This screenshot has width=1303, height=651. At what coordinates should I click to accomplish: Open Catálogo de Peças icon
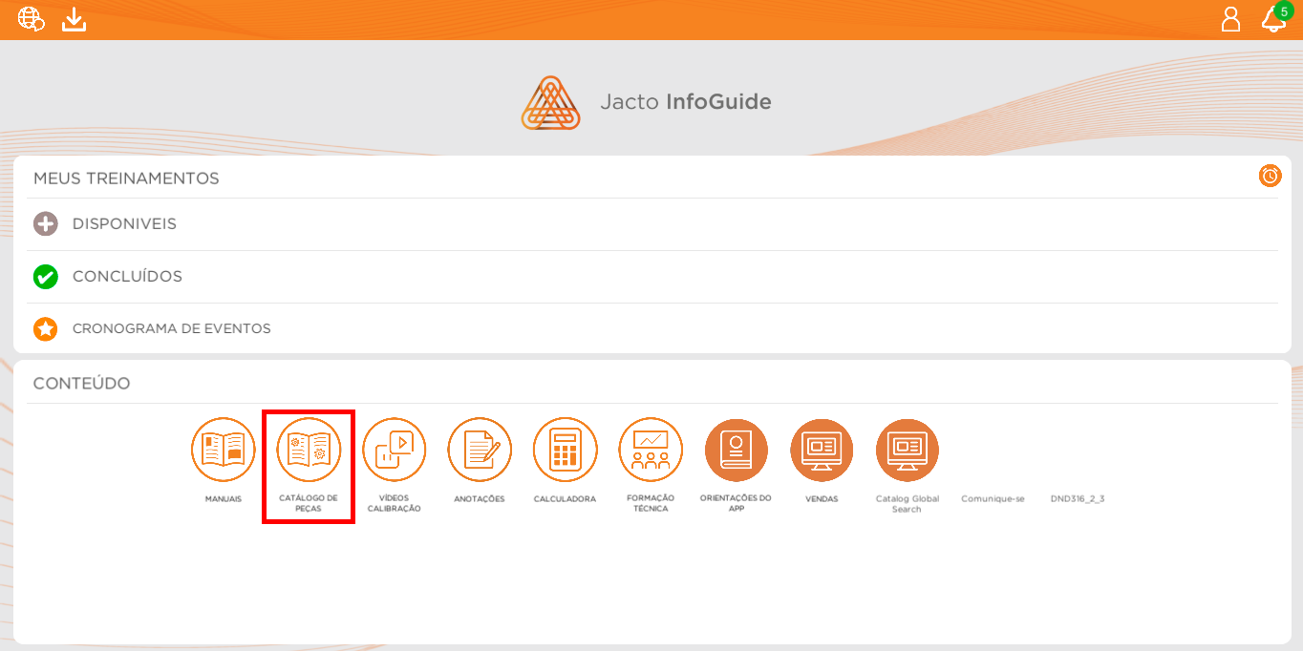pyautogui.click(x=309, y=450)
